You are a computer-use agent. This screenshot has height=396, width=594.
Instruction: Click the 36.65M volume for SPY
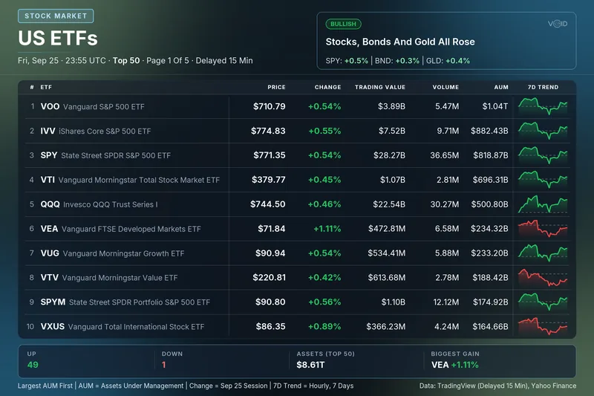(444, 155)
